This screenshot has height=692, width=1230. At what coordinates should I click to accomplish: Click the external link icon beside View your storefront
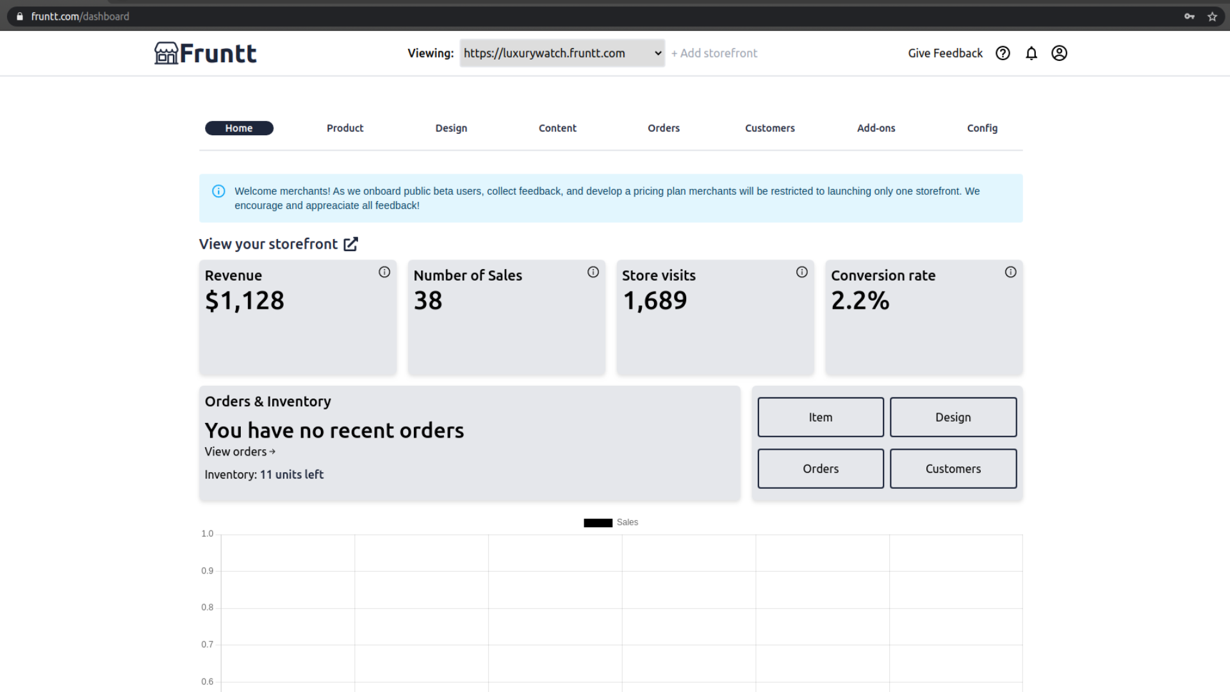tap(350, 244)
